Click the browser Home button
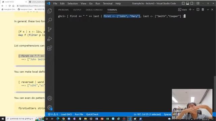The height and width of the screenshot is (121, 216). 13,6
